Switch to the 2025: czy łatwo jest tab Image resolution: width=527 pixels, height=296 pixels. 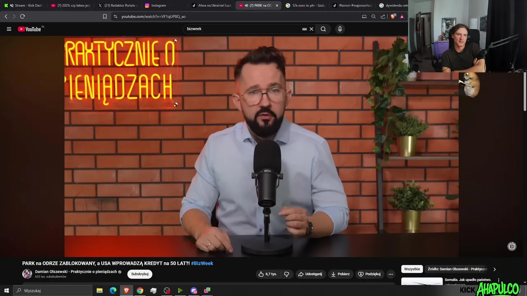pos(71,5)
